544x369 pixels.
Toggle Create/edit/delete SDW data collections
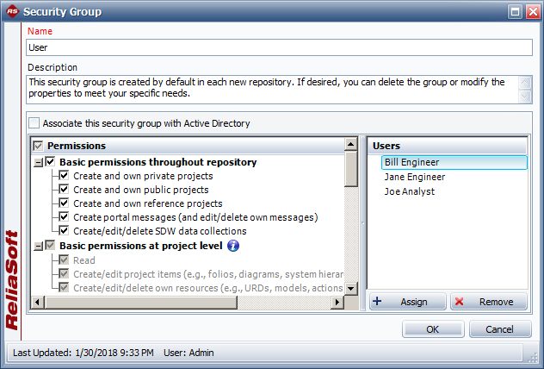(64, 231)
